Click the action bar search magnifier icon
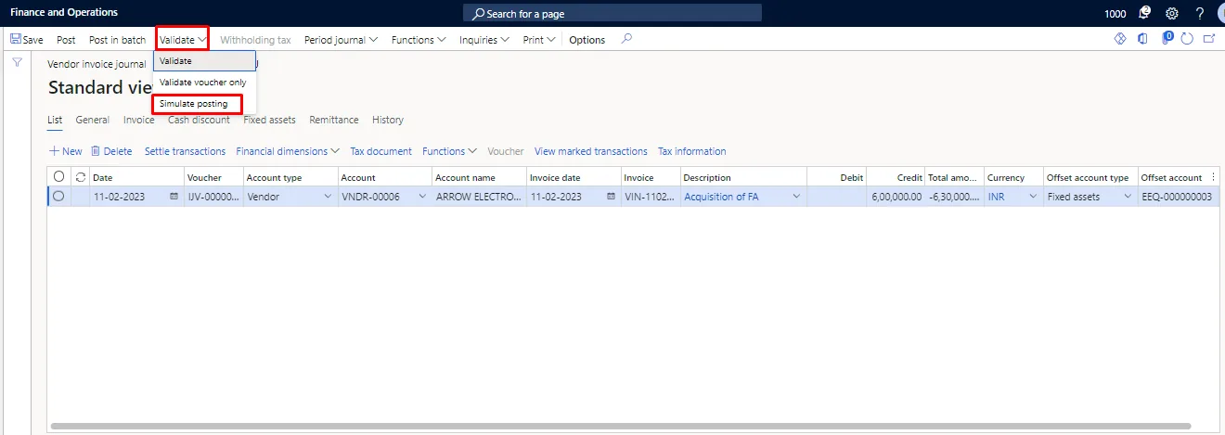 (x=627, y=39)
